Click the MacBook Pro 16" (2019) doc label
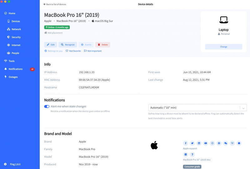Screen dimensions: 250x169 click(x=197, y=160)
